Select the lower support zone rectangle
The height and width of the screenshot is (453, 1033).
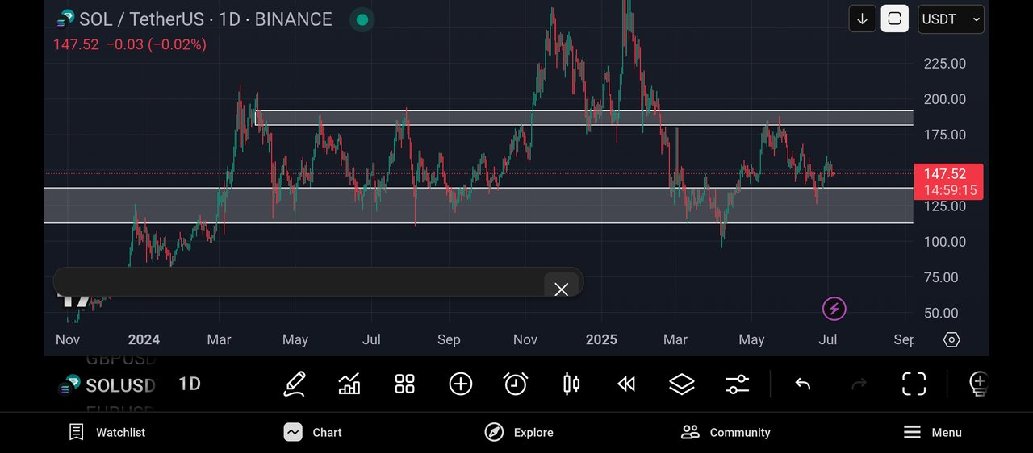[x=479, y=205]
